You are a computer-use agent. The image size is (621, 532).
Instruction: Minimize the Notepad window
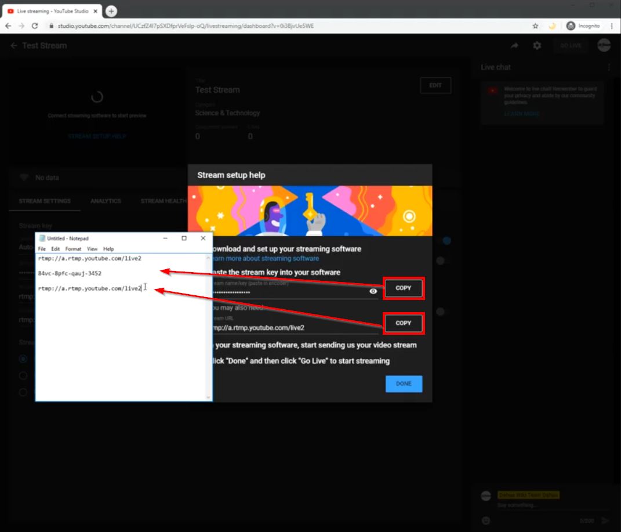[165, 238]
